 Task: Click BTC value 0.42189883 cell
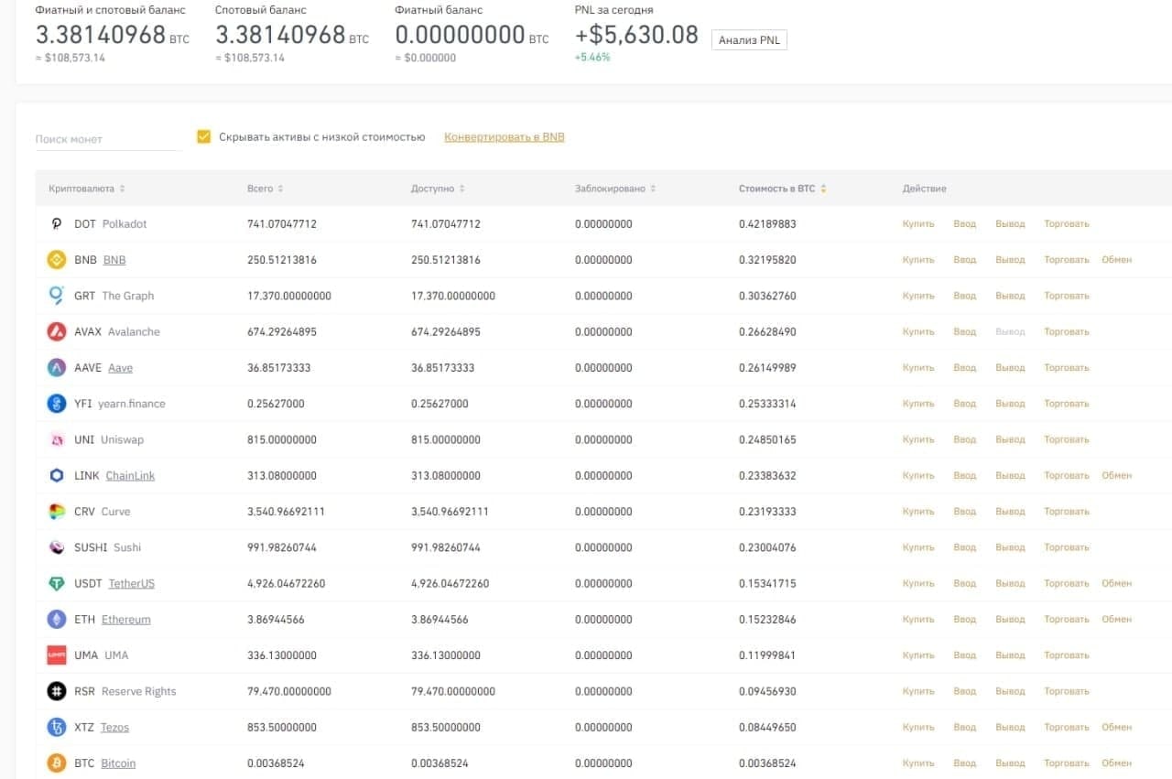tap(767, 223)
